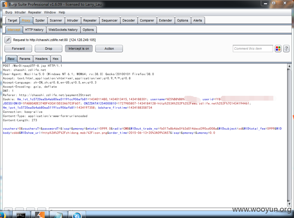Click the pencil edit target icon
Screen dimensions: 294x218
point(8,40)
